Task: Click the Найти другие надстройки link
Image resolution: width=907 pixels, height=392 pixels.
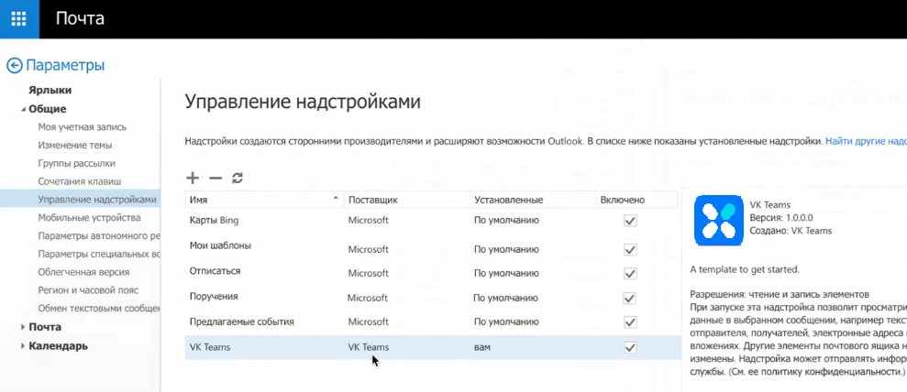Action: (x=865, y=141)
